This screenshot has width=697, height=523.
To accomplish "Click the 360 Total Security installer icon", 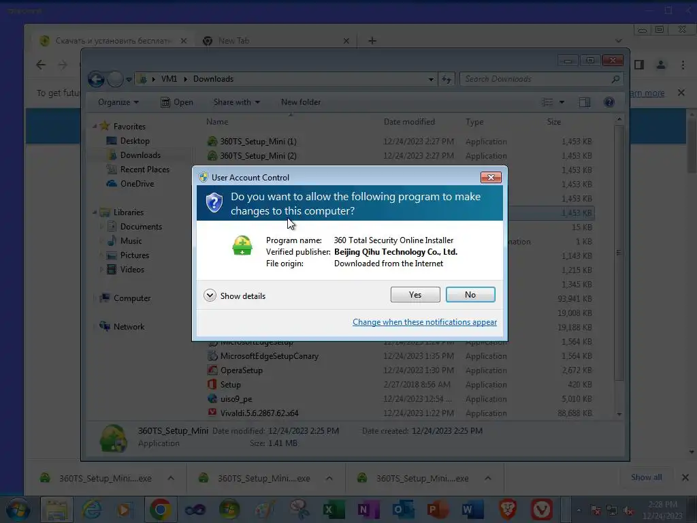I will 242,245.
